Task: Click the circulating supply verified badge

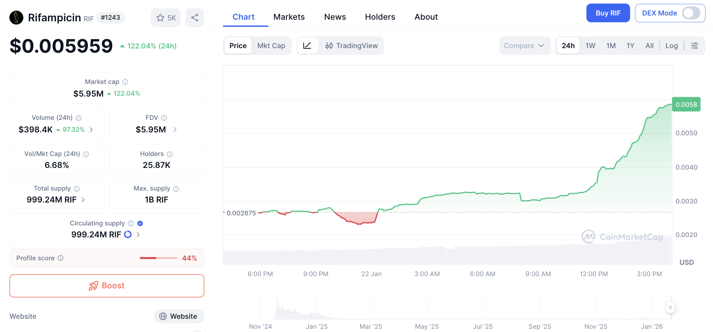Action: (x=140, y=223)
